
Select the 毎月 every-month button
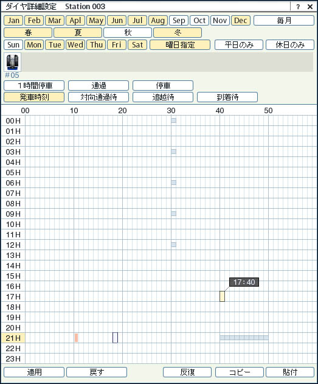click(284, 21)
